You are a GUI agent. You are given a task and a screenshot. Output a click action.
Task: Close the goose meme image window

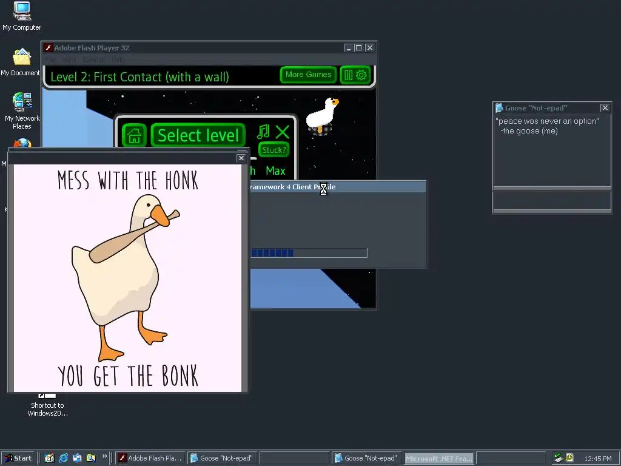click(241, 158)
